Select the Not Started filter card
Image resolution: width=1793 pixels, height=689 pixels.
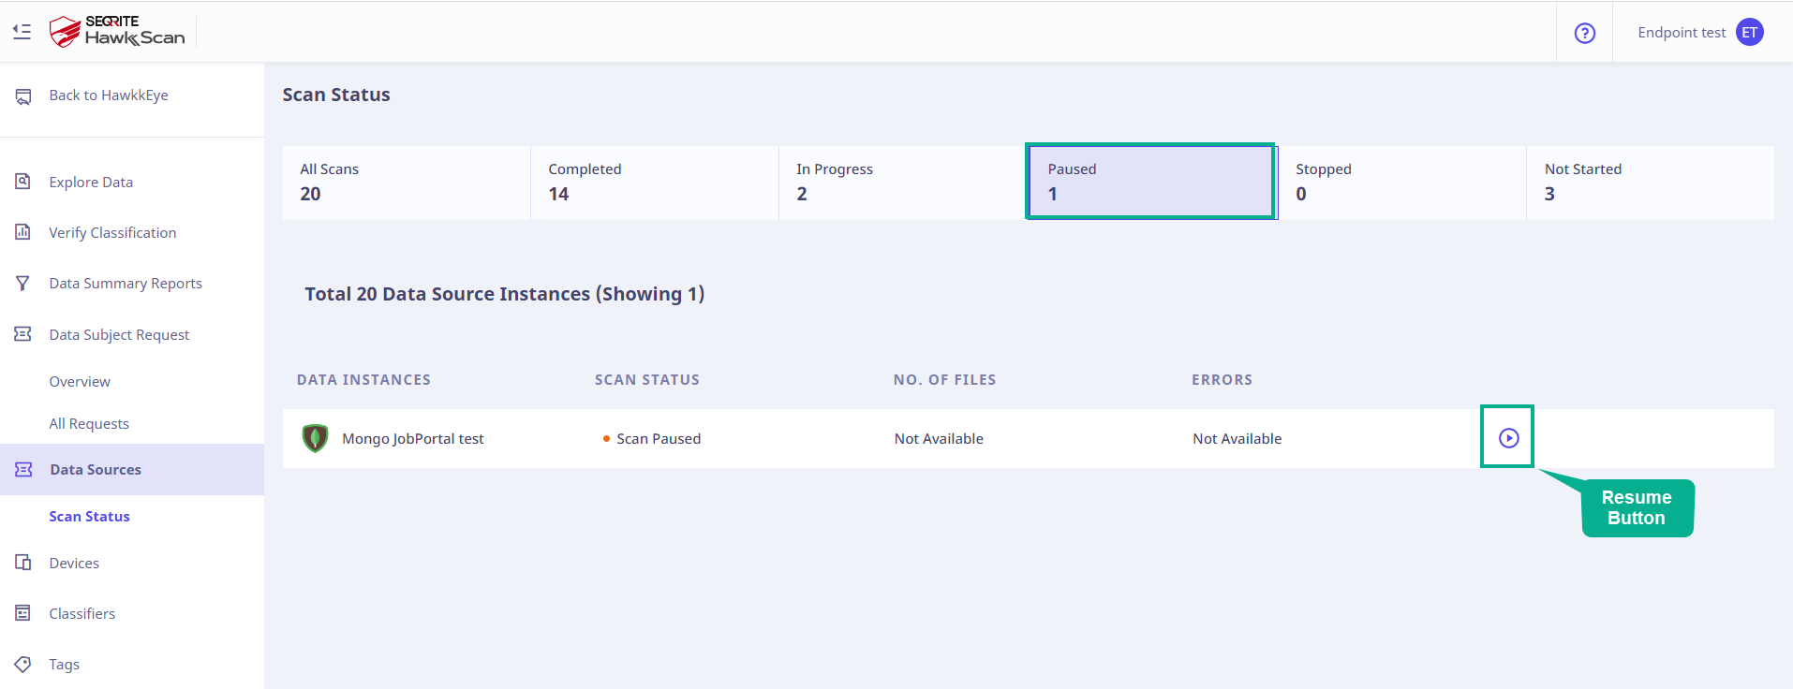point(1651,183)
